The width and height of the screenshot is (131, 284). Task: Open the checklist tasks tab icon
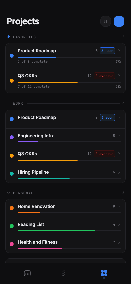(66, 273)
